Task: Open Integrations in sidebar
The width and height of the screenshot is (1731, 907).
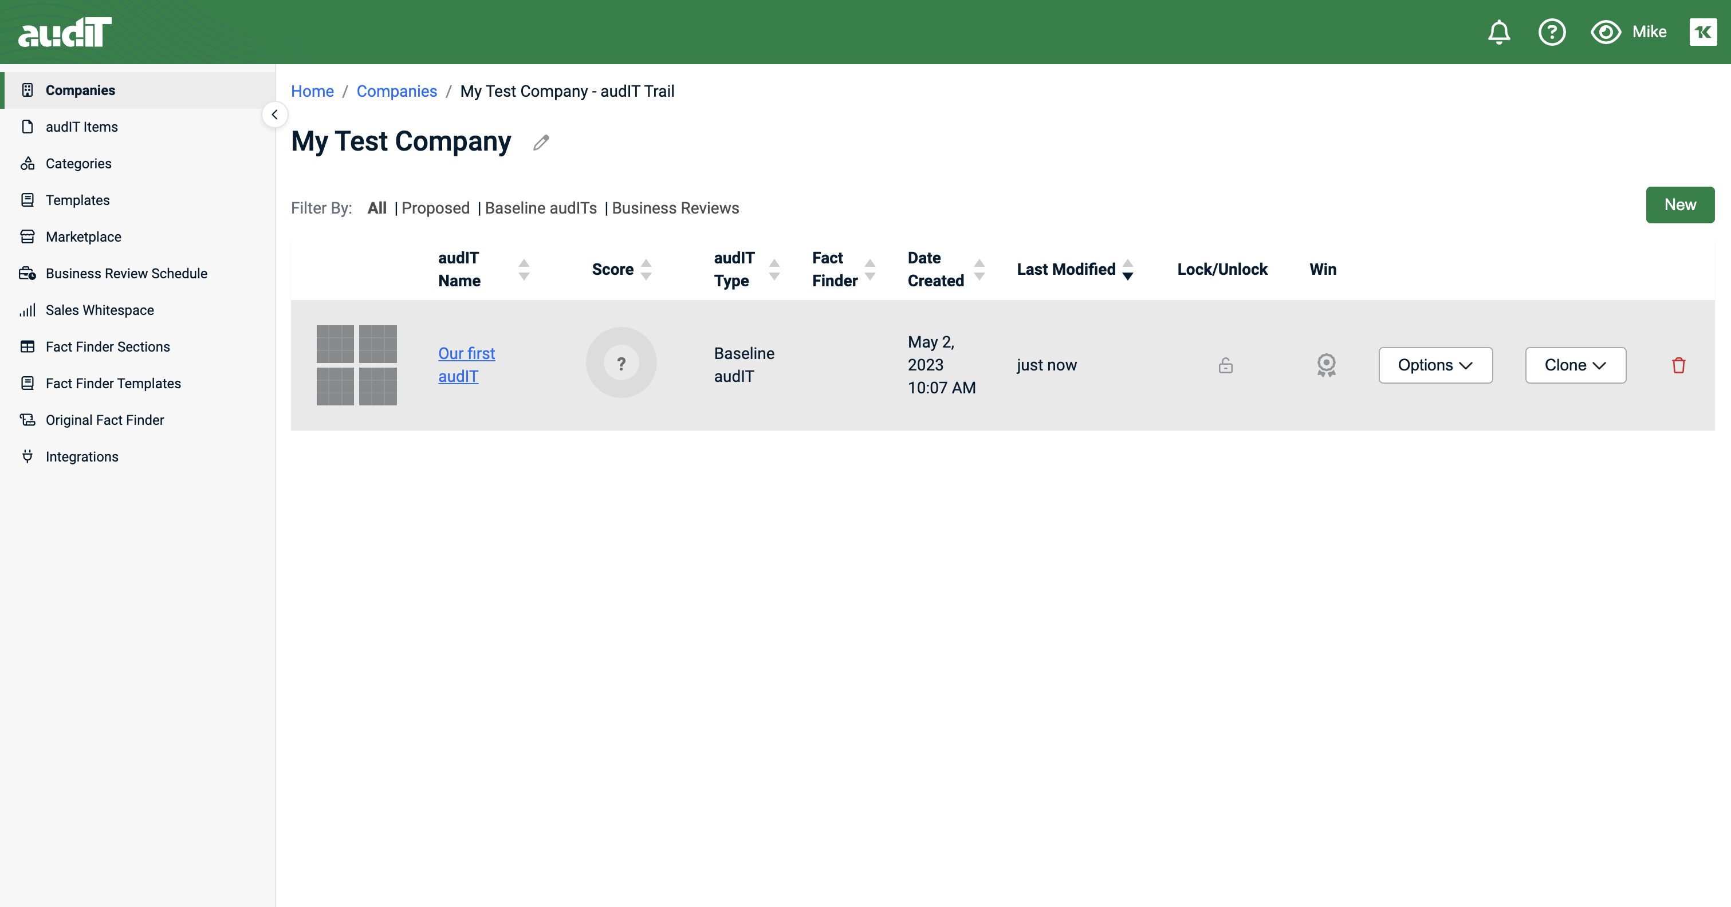Action: click(x=137, y=456)
